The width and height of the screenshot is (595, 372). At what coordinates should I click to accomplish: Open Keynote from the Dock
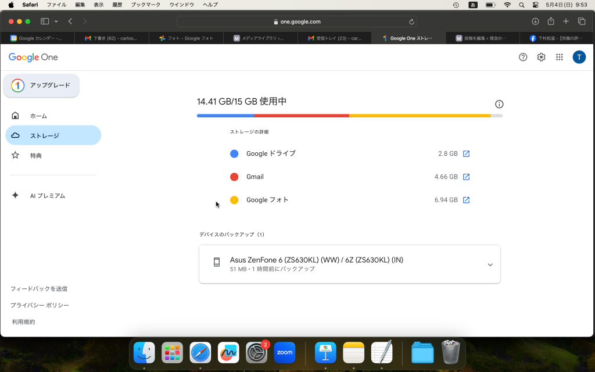(x=325, y=353)
